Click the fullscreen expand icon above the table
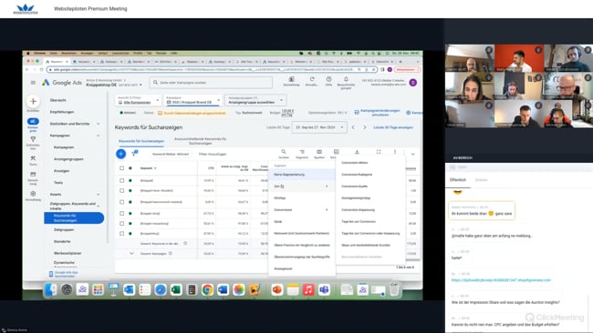Image resolution: width=593 pixels, height=333 pixels. (379, 152)
